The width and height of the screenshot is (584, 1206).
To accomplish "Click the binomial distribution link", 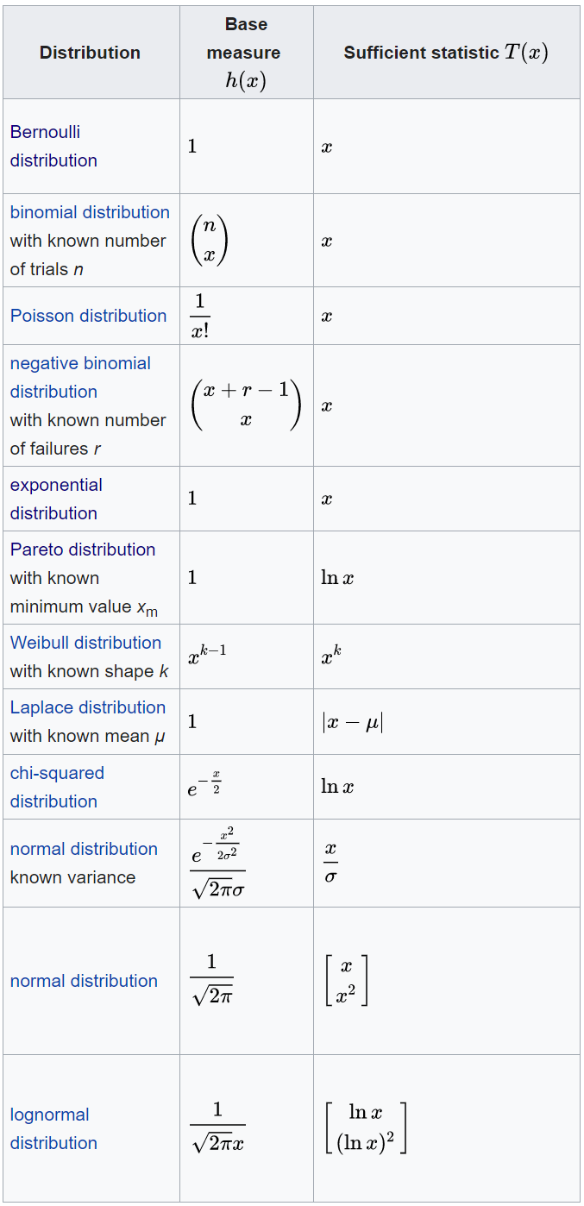I will (90, 212).
